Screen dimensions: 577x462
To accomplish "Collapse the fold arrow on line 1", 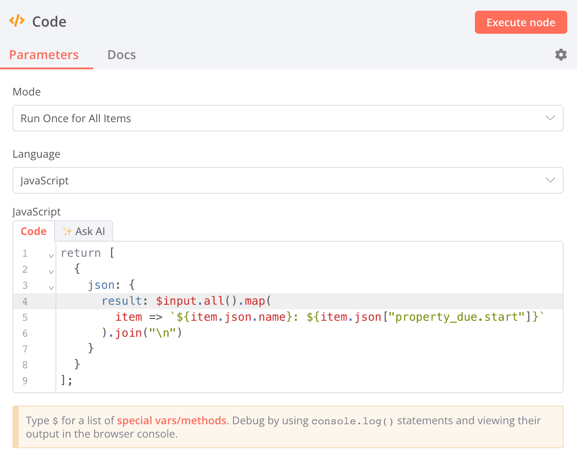I will 51,256.
